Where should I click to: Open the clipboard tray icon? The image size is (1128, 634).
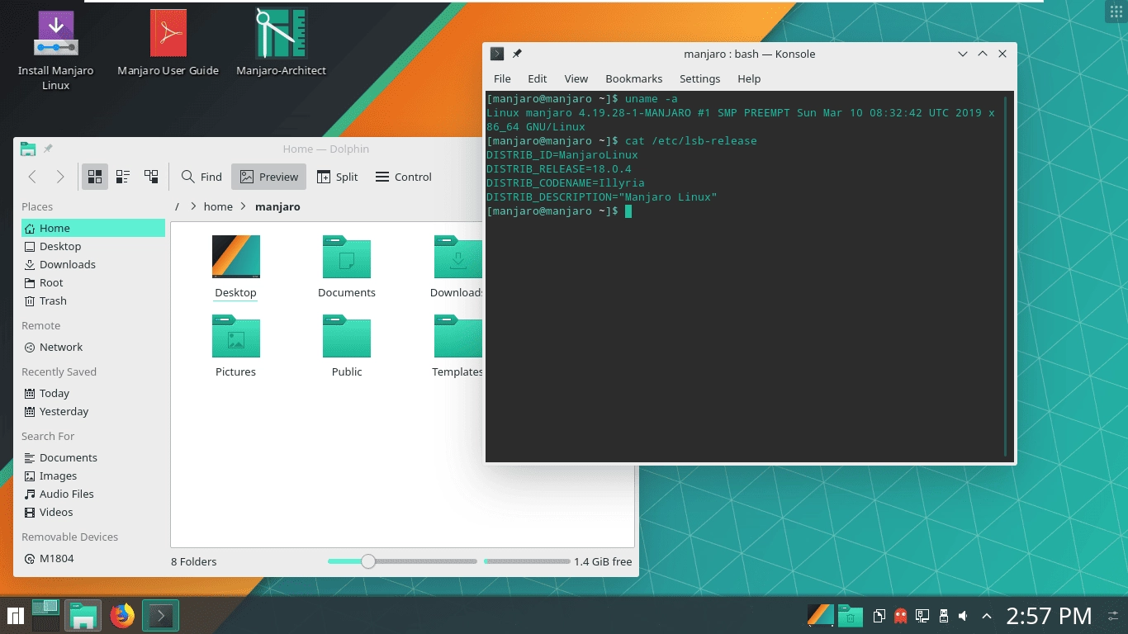click(879, 616)
